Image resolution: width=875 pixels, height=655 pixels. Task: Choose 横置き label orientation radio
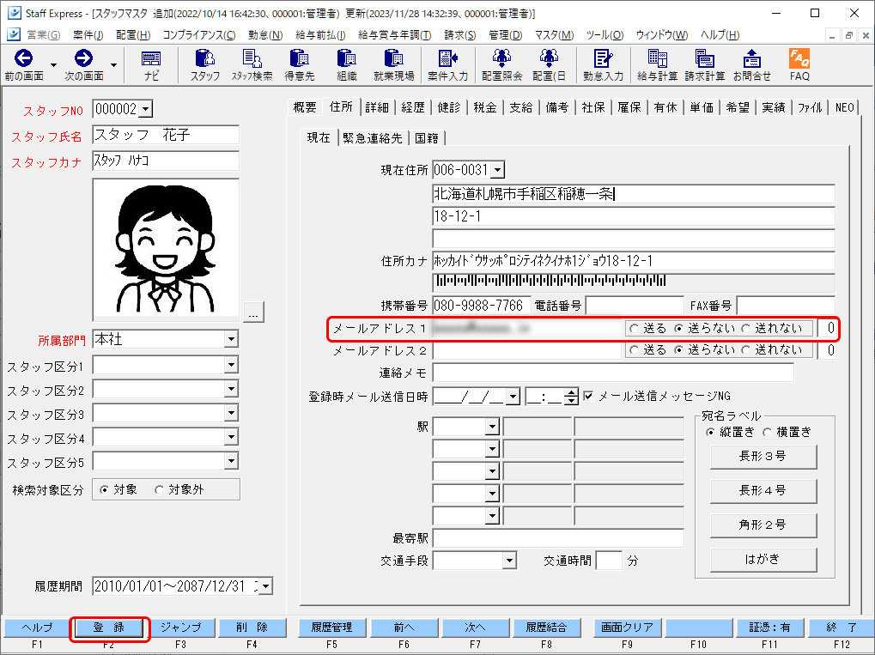[x=767, y=433]
